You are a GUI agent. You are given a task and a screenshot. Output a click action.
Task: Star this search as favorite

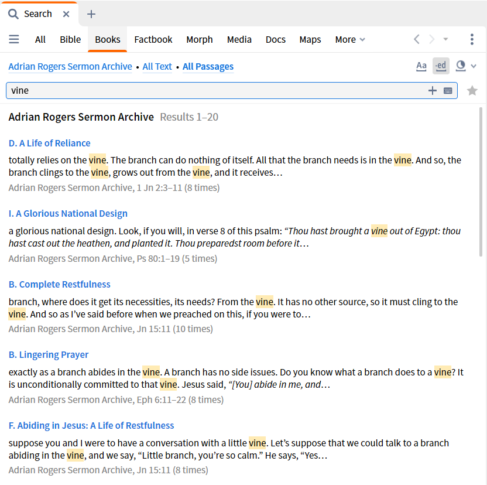click(x=472, y=90)
